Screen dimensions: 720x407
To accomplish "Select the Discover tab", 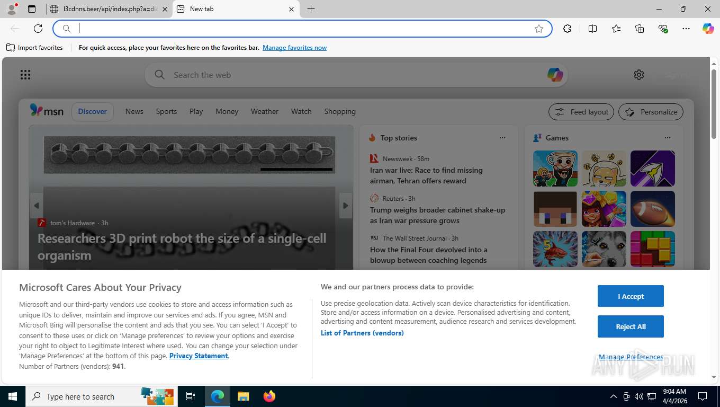I will (93, 111).
